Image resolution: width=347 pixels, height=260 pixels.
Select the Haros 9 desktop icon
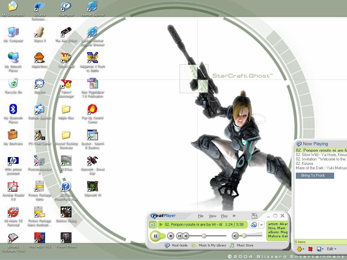[40, 35]
